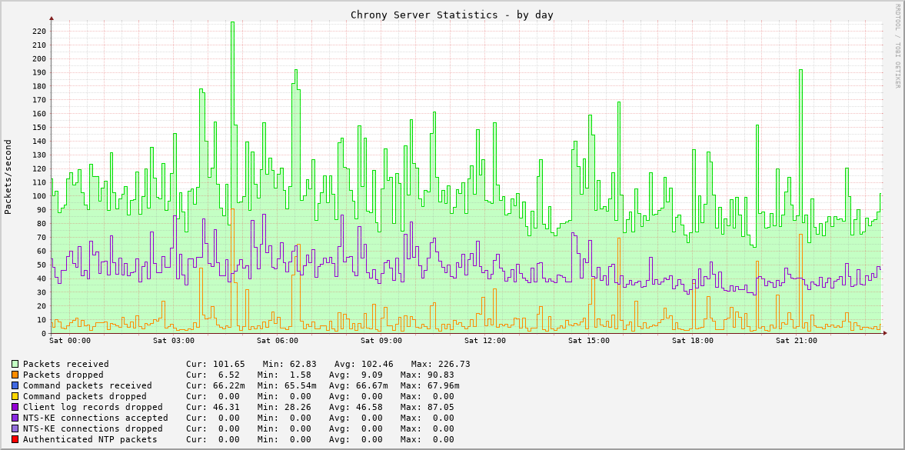The image size is (905, 450).
Task: Click the yellow Command packets dropped swatch
Action: (x=15, y=396)
